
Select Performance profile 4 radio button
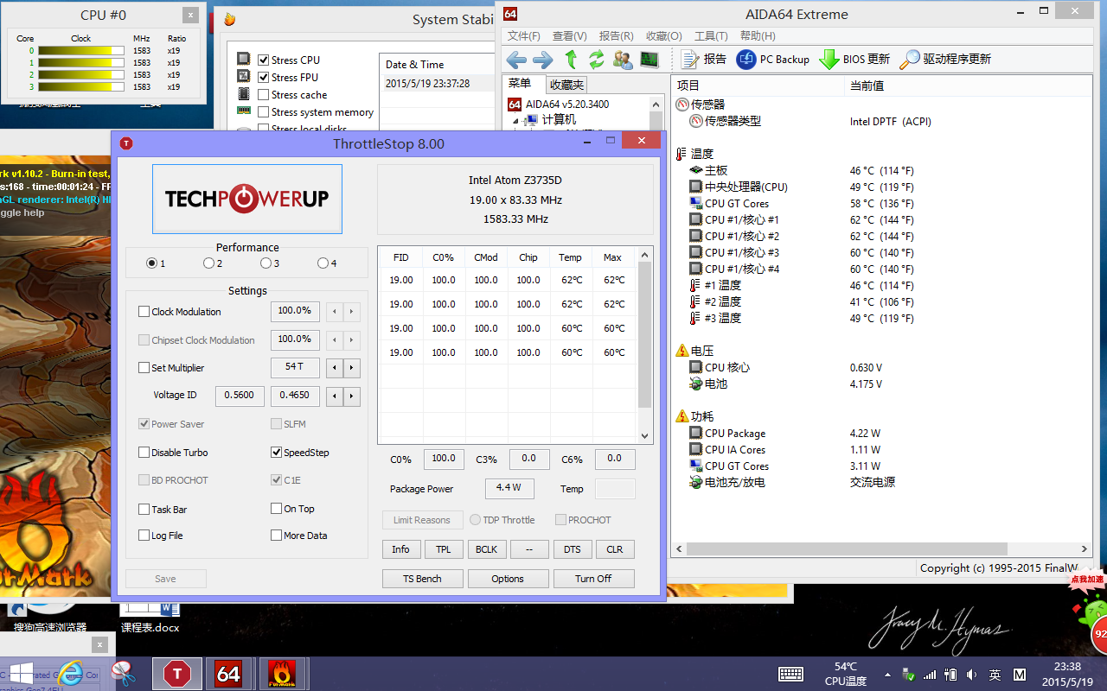click(323, 263)
